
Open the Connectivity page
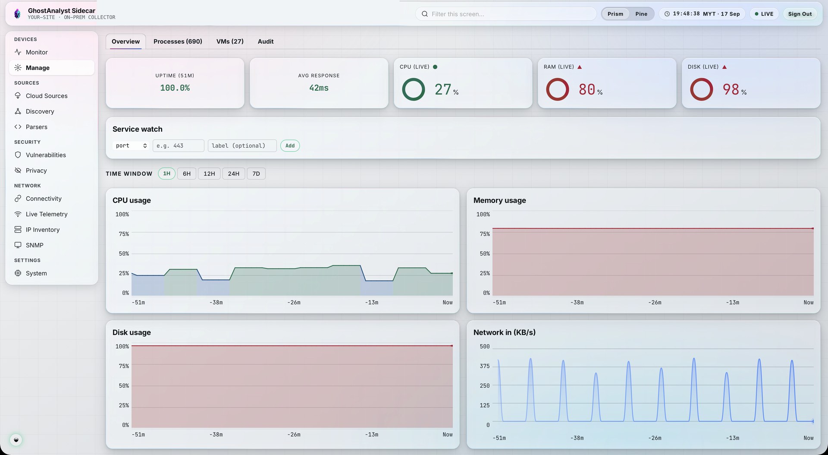[x=52, y=199]
